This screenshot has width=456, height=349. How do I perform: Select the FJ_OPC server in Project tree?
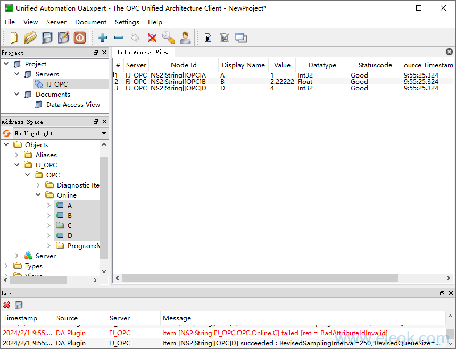coord(57,84)
